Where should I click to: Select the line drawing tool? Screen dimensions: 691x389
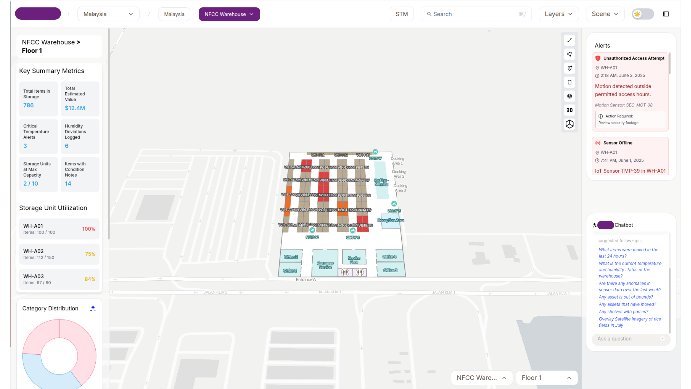pyautogui.click(x=569, y=40)
